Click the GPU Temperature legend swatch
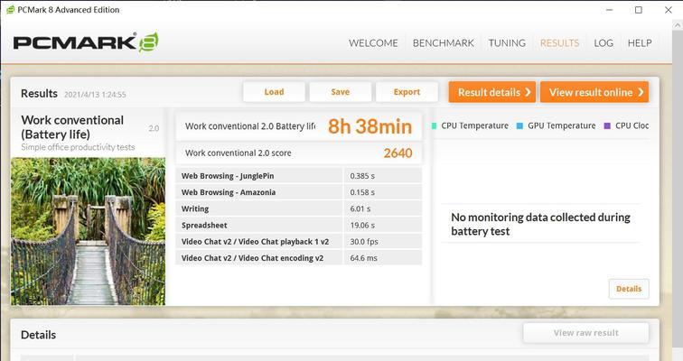The width and height of the screenshot is (683, 361). [x=519, y=125]
